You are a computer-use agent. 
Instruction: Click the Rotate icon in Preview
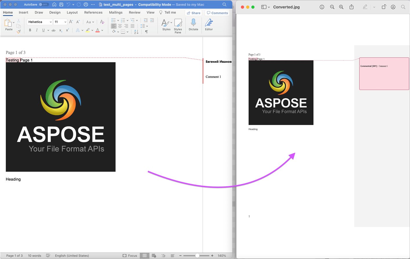[x=384, y=7]
